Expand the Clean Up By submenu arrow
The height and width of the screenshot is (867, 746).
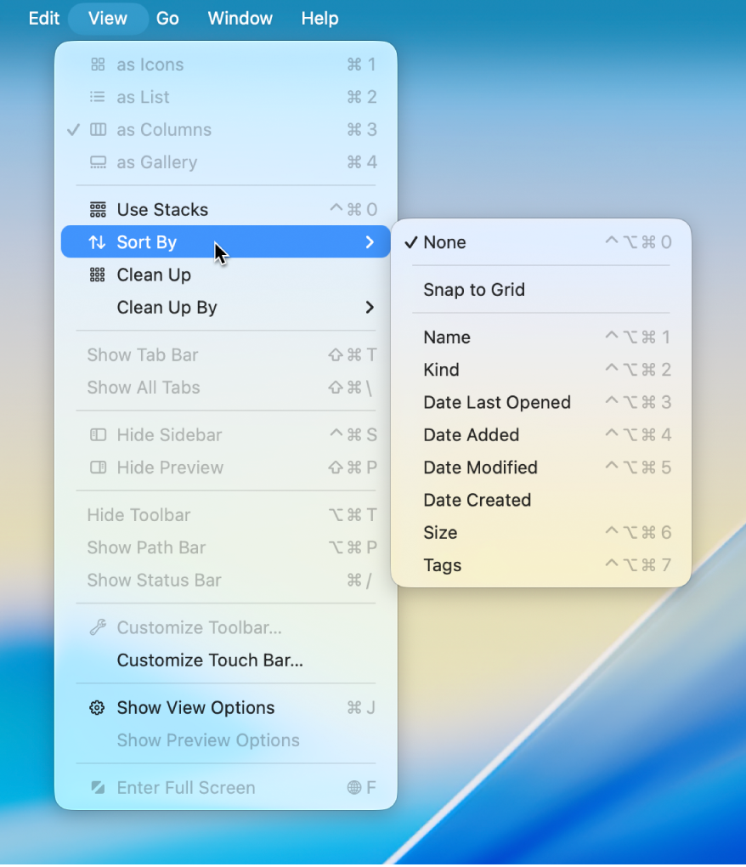[370, 308]
